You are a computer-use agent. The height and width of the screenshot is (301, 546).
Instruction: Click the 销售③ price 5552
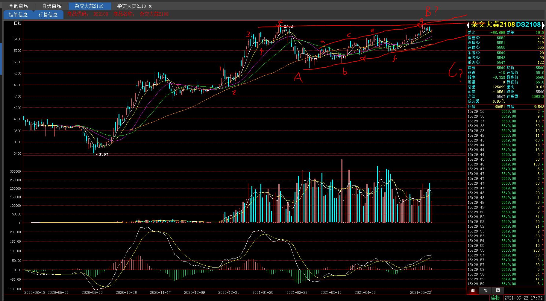(x=501, y=38)
